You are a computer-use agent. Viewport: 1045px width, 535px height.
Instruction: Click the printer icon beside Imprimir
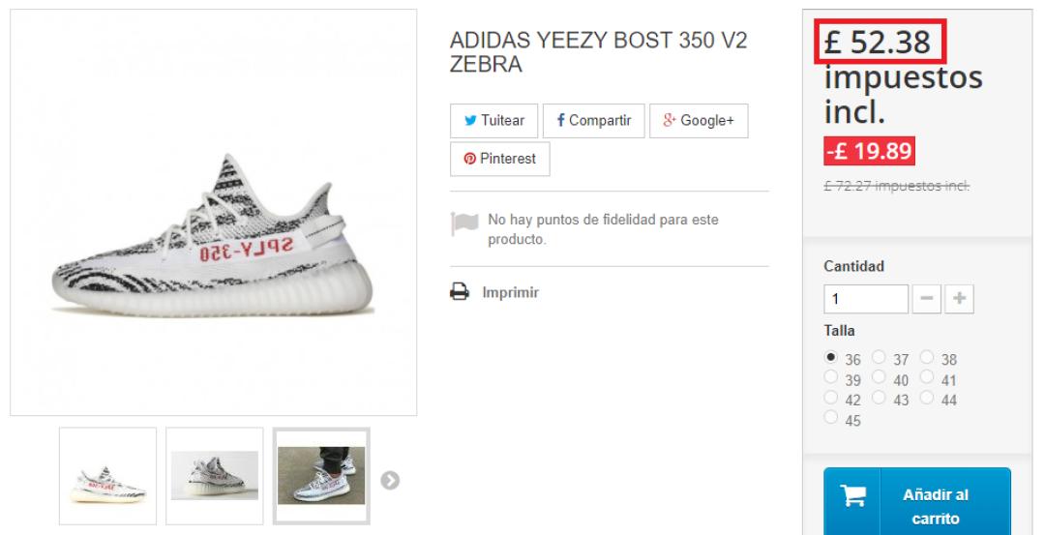(x=460, y=292)
